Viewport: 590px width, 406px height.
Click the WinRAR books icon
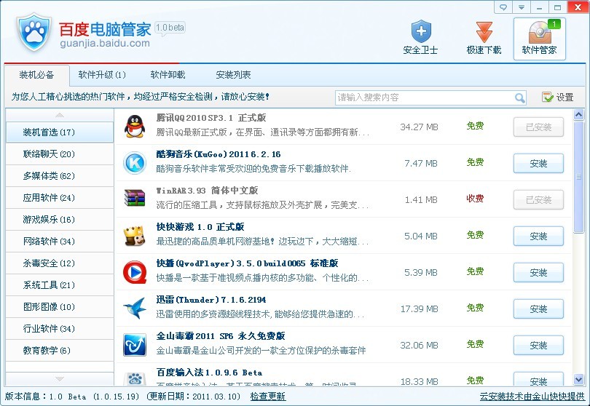coord(134,199)
